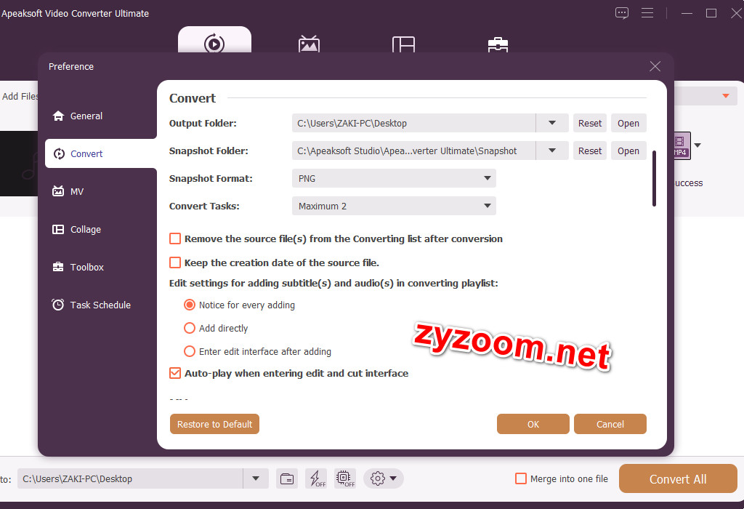Select Enter edit interface after adding
This screenshot has height=509, width=744.
tap(190, 351)
